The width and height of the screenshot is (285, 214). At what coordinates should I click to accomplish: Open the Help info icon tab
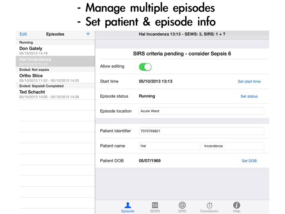(x=236, y=207)
